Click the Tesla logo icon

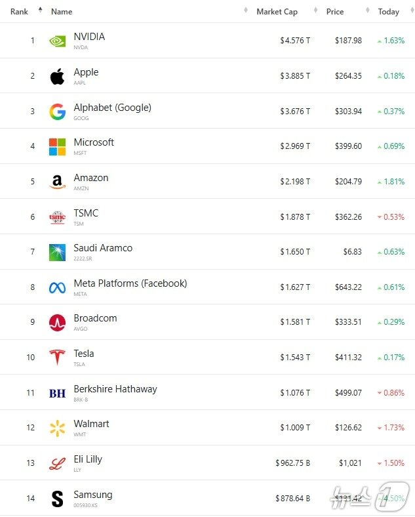point(57,358)
